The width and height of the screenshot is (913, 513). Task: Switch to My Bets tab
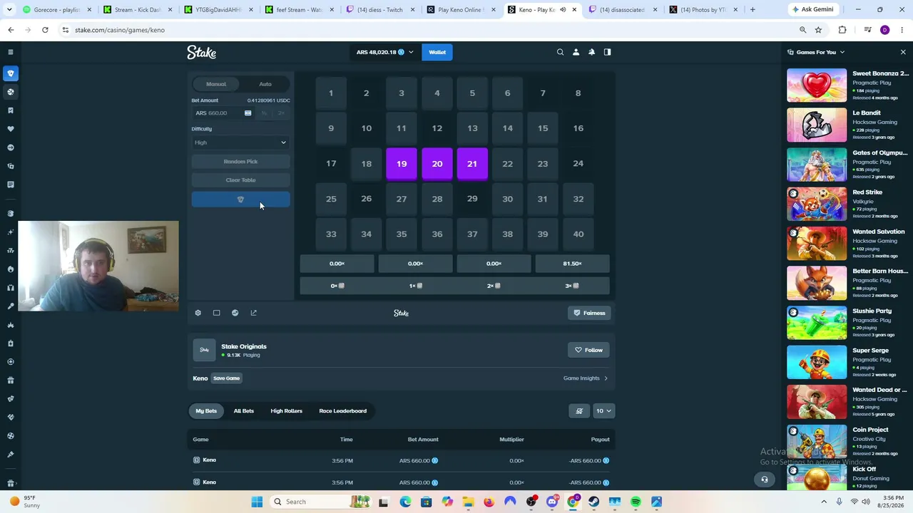coord(206,411)
